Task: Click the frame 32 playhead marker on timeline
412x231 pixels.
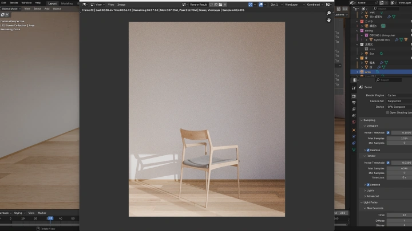Action: coord(50,218)
